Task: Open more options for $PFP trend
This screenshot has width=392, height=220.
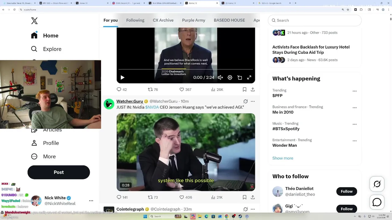Action: click(355, 91)
